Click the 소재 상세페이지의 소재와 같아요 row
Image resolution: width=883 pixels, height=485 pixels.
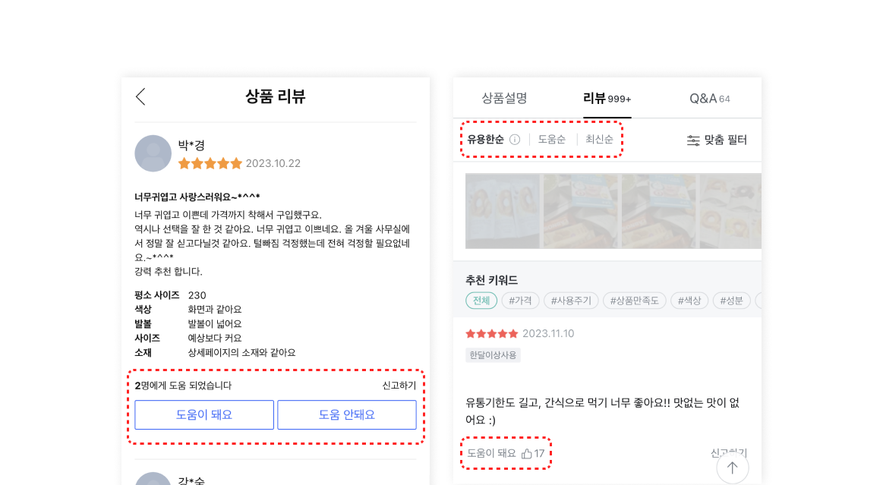[215, 353]
